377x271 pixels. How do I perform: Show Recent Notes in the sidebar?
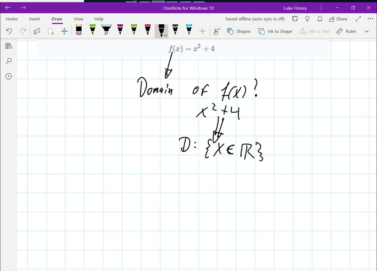coord(8,76)
